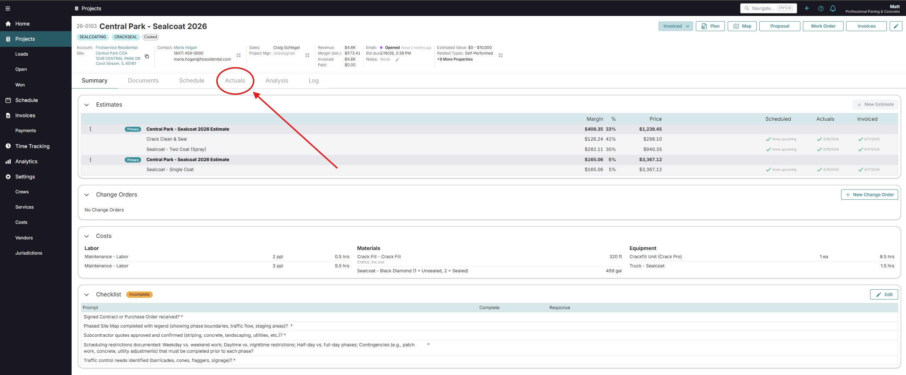Click the Invoices document icon in sidebar
Screen dimensions: 906x375
click(x=8, y=115)
